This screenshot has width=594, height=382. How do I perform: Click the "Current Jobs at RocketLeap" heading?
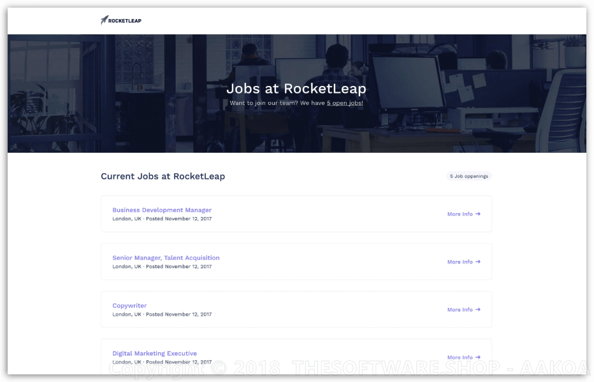[163, 176]
